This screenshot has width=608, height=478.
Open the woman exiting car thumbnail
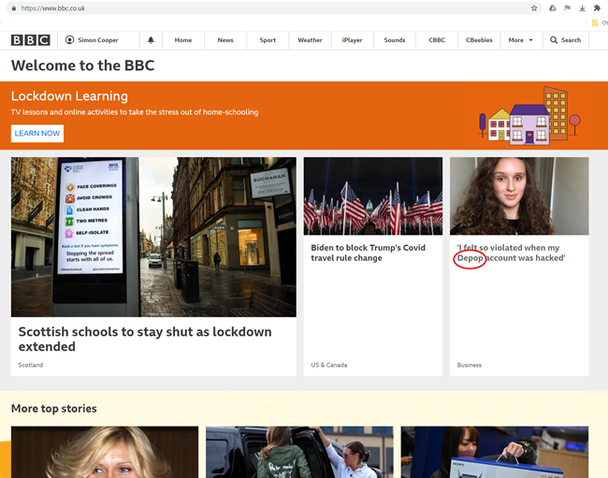[x=299, y=452]
